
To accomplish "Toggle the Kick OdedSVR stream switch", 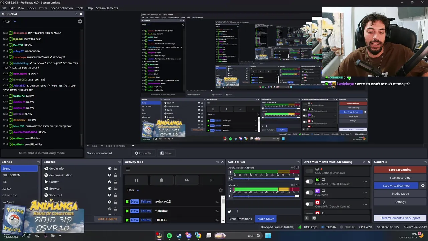I will (309, 182).
